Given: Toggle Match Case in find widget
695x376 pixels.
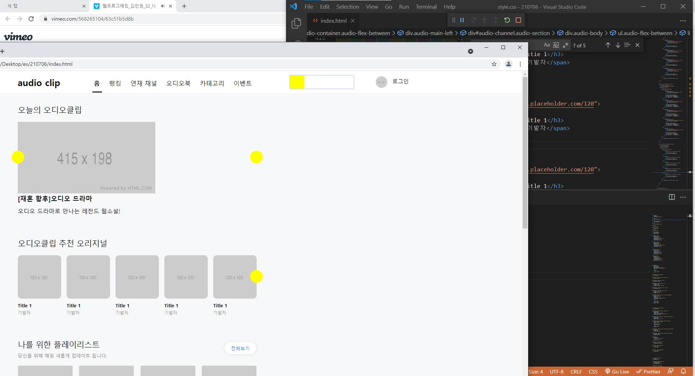Looking at the screenshot, I should pos(547,45).
